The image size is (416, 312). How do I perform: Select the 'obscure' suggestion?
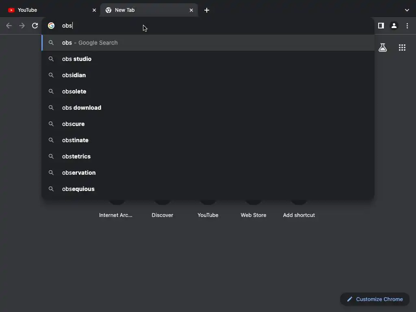[208, 124]
